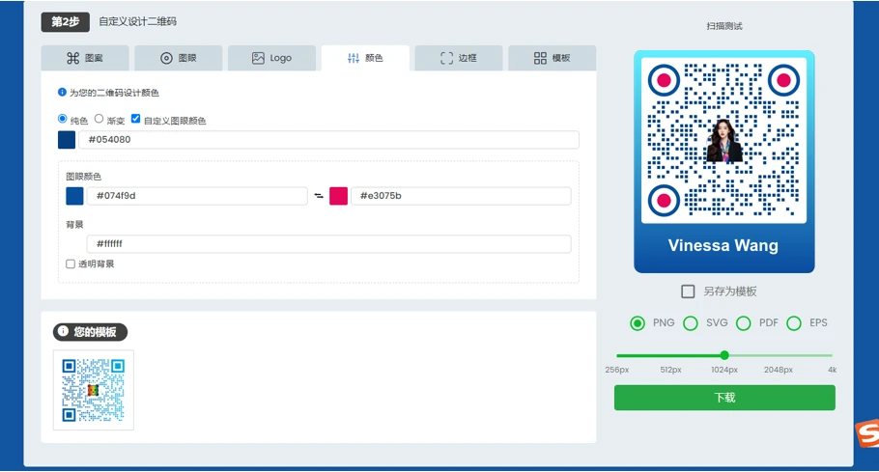Check the 另存为模板 checkbox
Screen dimensions: 879x472
688,292
